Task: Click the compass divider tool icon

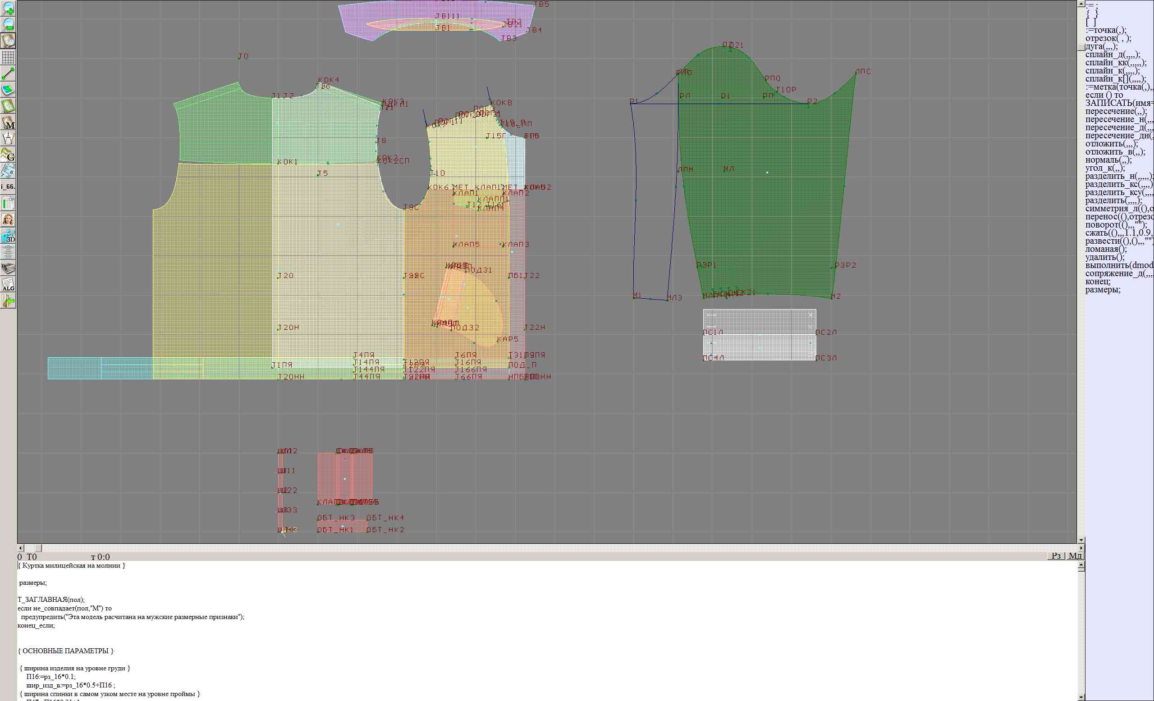Action: point(8,138)
